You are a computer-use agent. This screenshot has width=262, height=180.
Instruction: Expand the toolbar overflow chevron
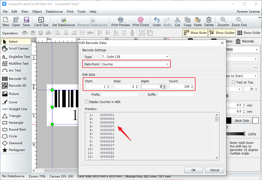pos(259,17)
